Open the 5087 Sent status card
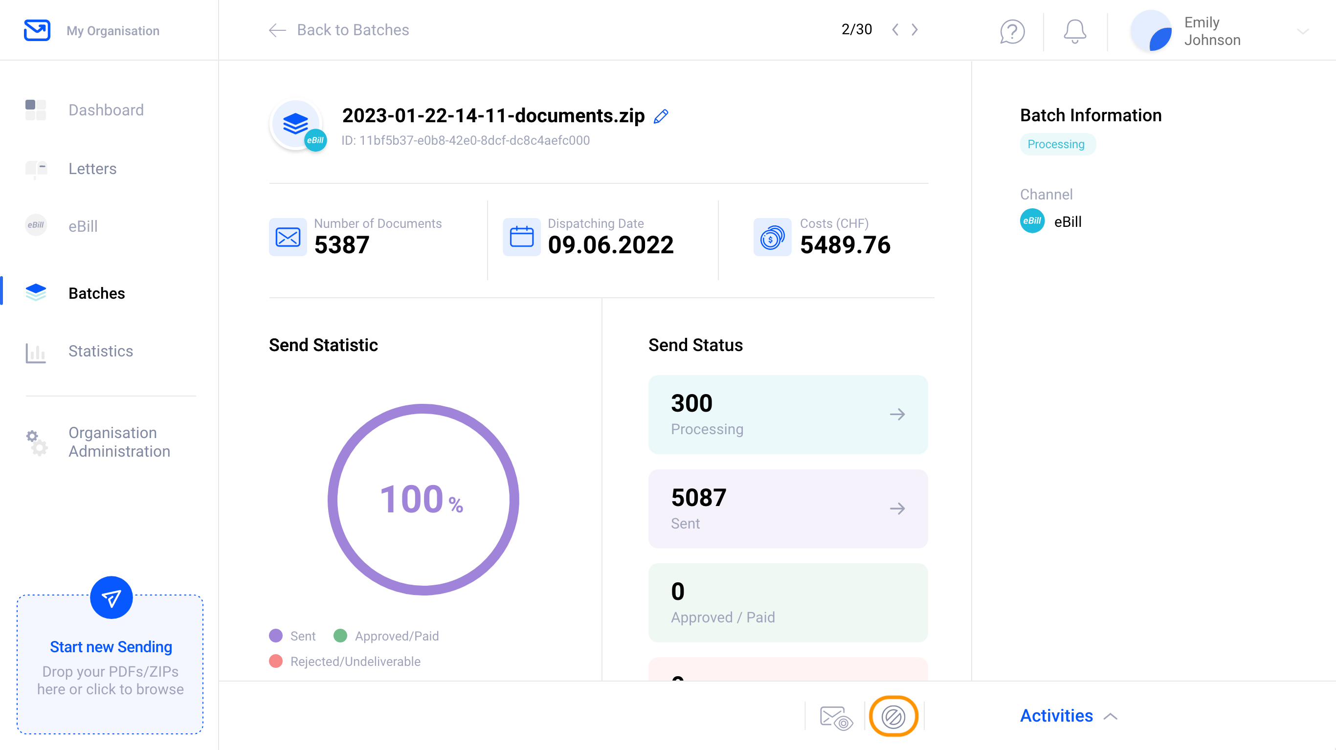 tap(787, 509)
